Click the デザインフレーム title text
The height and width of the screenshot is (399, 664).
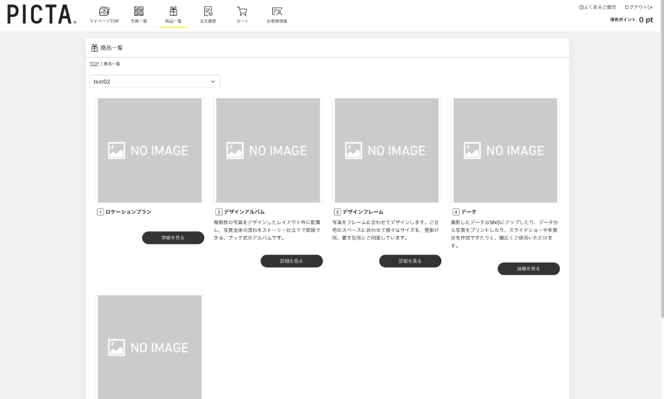[363, 211]
